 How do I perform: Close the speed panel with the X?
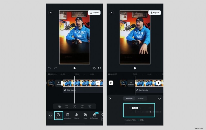pos(110,98)
